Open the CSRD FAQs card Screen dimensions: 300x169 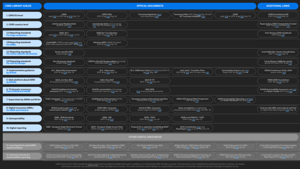[107, 15]
